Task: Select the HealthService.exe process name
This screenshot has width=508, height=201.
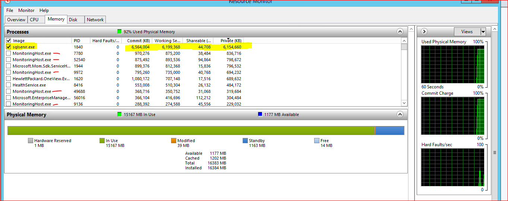Action: pyautogui.click(x=29, y=85)
